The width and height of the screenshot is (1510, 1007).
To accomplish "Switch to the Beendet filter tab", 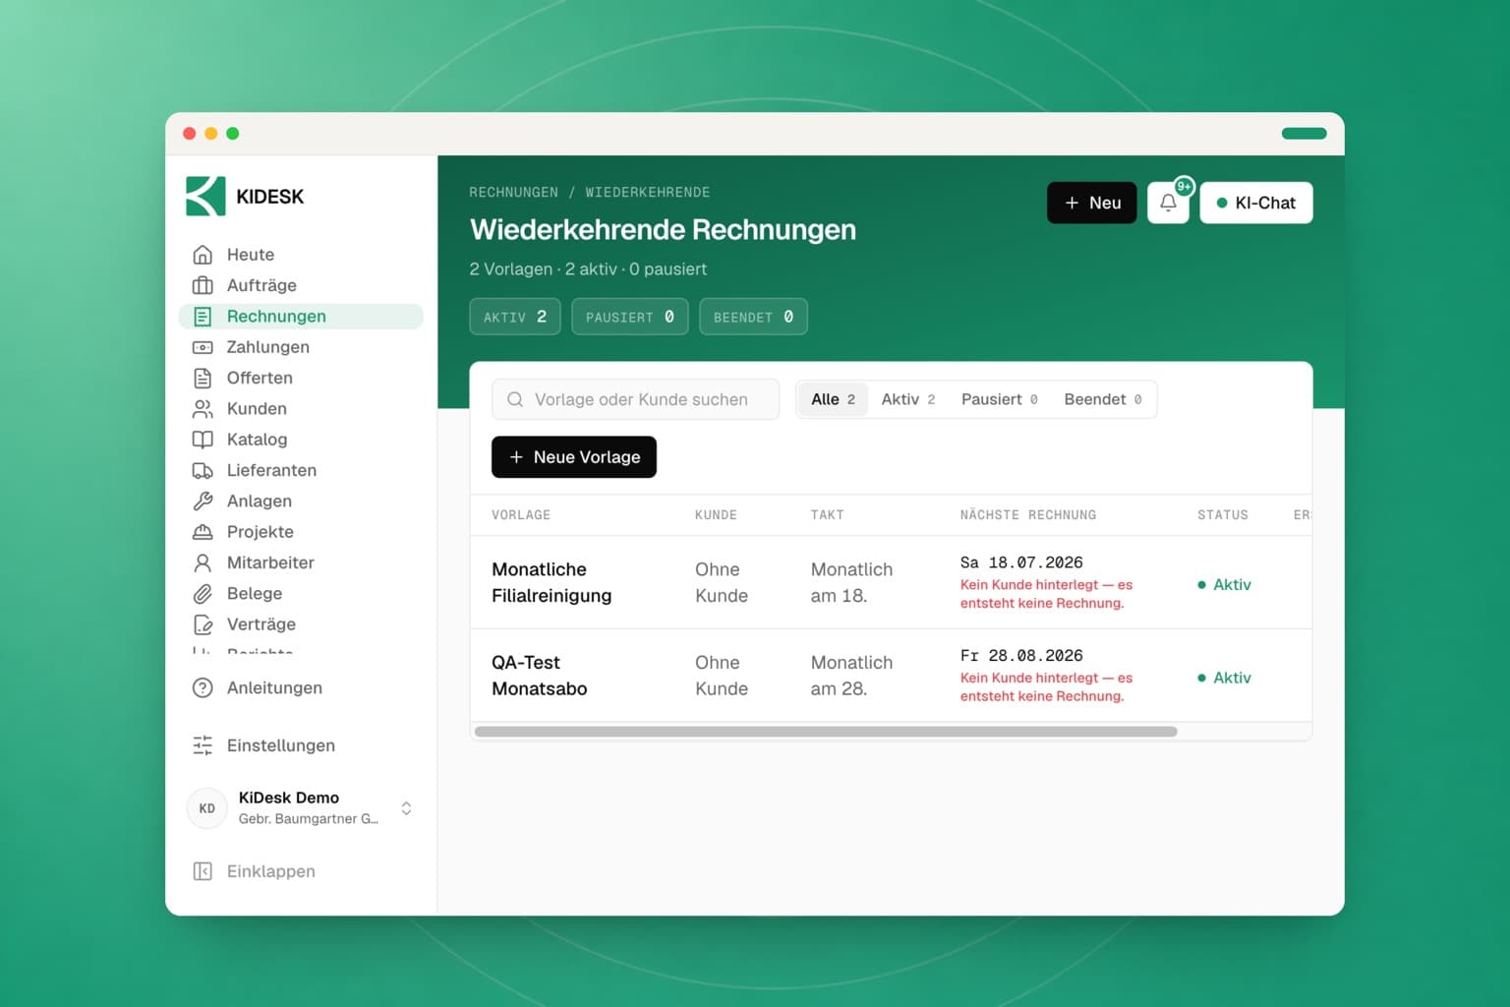I will [1102, 399].
